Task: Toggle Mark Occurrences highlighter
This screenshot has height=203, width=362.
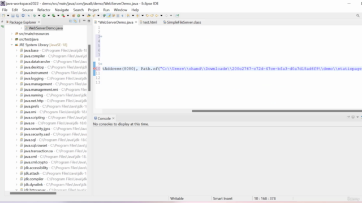Action: coord(109,16)
